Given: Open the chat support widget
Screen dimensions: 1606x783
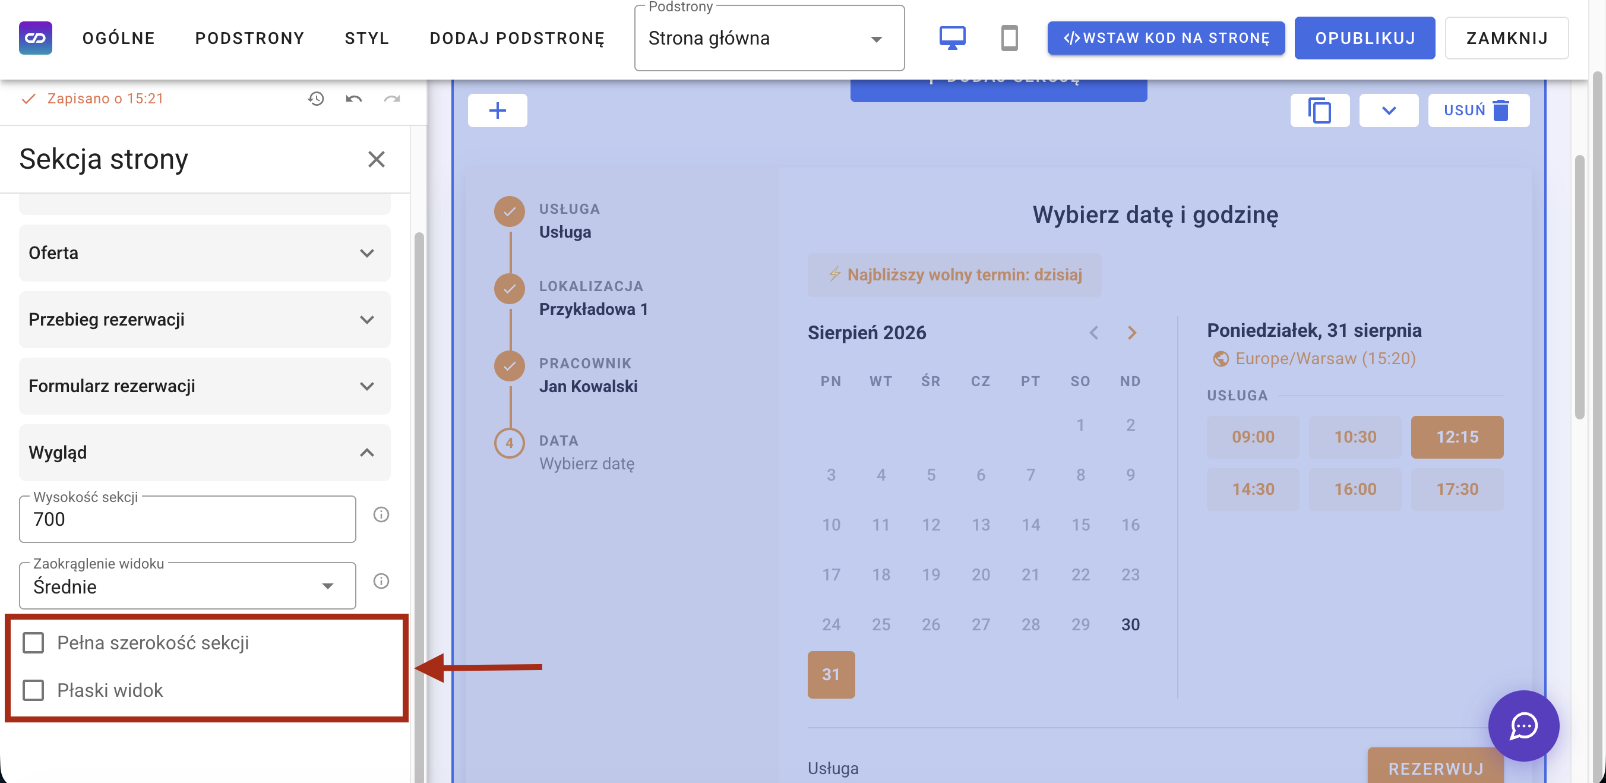Looking at the screenshot, I should [1523, 725].
